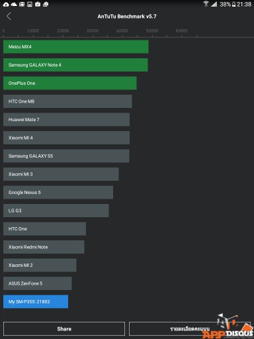This screenshot has width=254, height=339.
Task: Select the ASUS ZenFone 5 bar
Action: coord(38,283)
